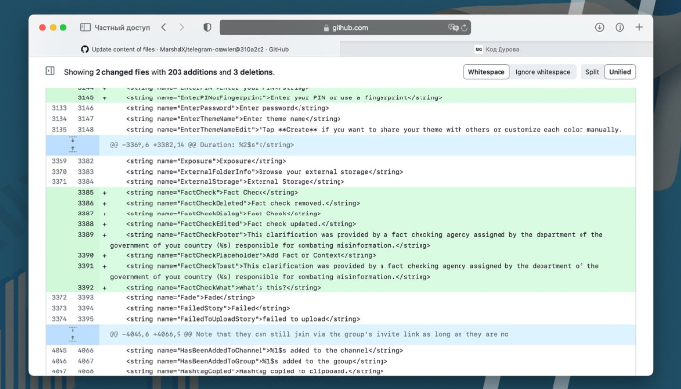
Task: Click line number 3392 FactCheckWhat row
Action: (x=86, y=287)
